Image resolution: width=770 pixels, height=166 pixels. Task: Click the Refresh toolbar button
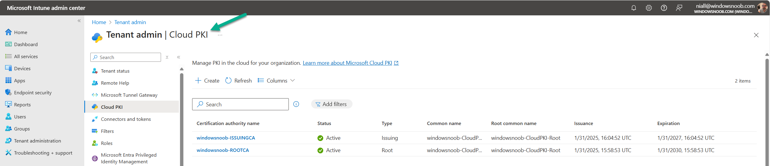click(239, 81)
